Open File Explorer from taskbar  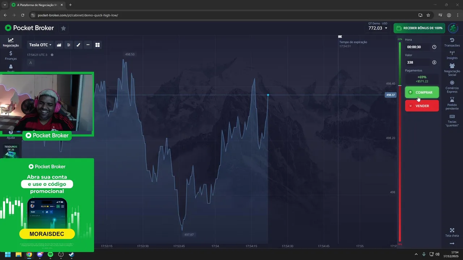18,254
